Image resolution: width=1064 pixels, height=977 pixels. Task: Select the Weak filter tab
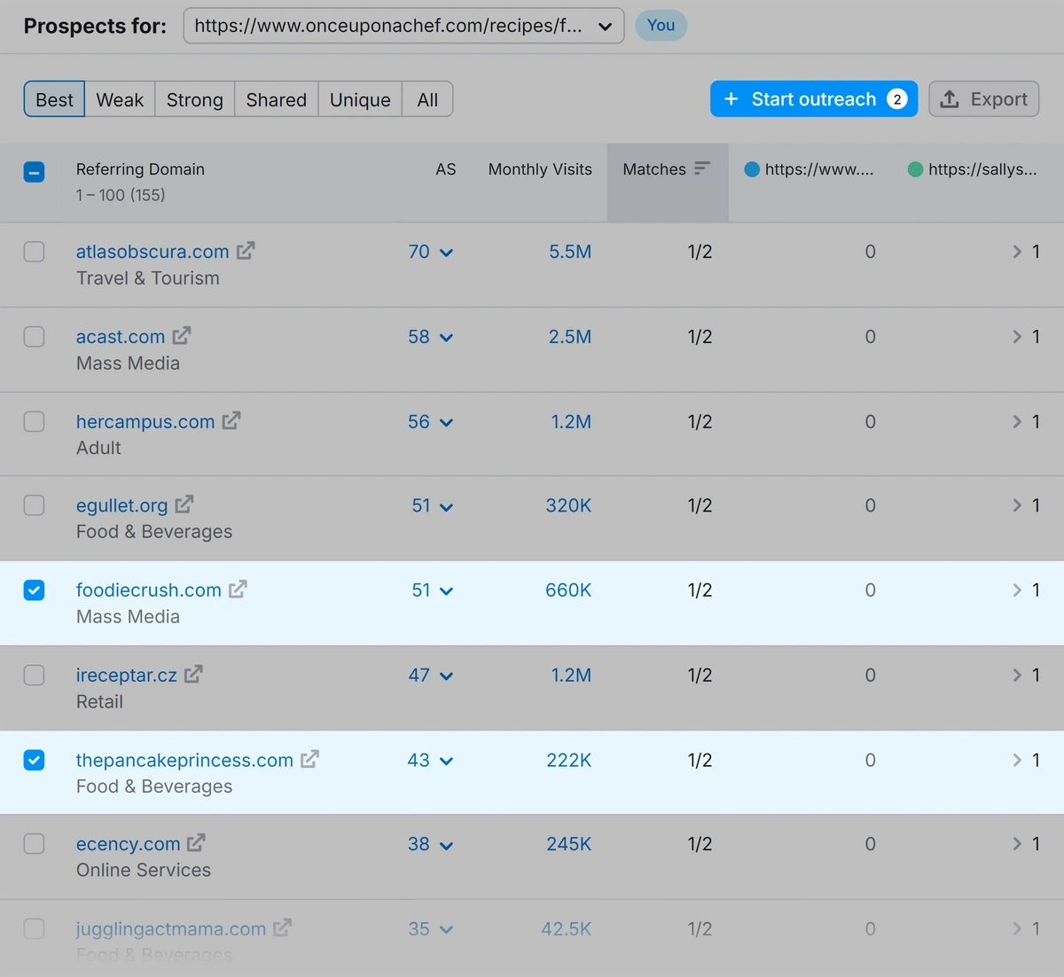coord(120,99)
